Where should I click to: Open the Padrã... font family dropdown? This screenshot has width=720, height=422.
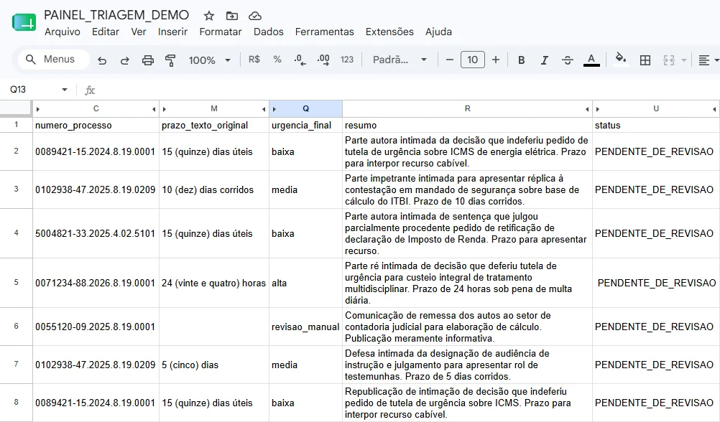coord(400,60)
